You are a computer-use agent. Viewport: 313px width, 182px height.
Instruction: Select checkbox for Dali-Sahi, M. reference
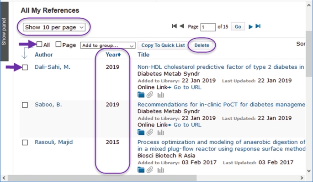coord(25,67)
